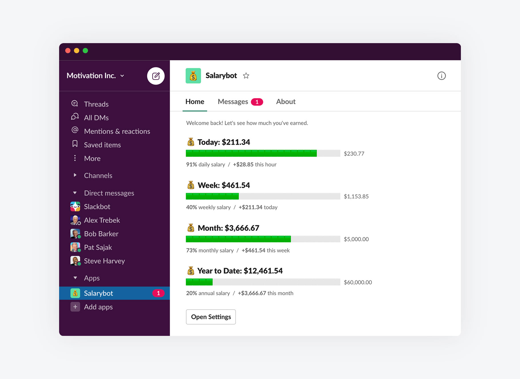The height and width of the screenshot is (379, 520).
Task: Open the Threads icon in sidebar
Action: tap(75, 103)
